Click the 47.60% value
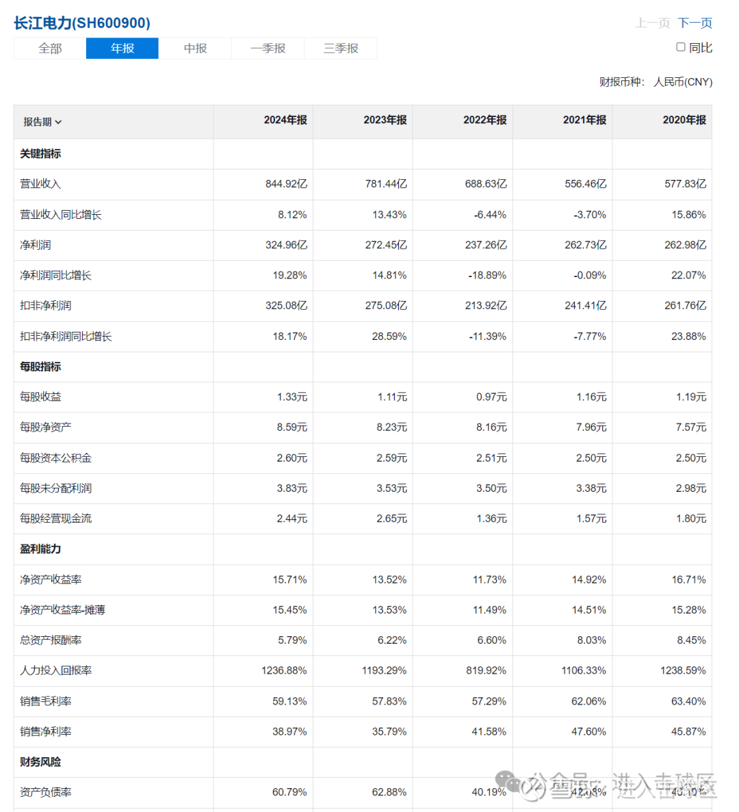This screenshot has width=739, height=812. point(589,732)
